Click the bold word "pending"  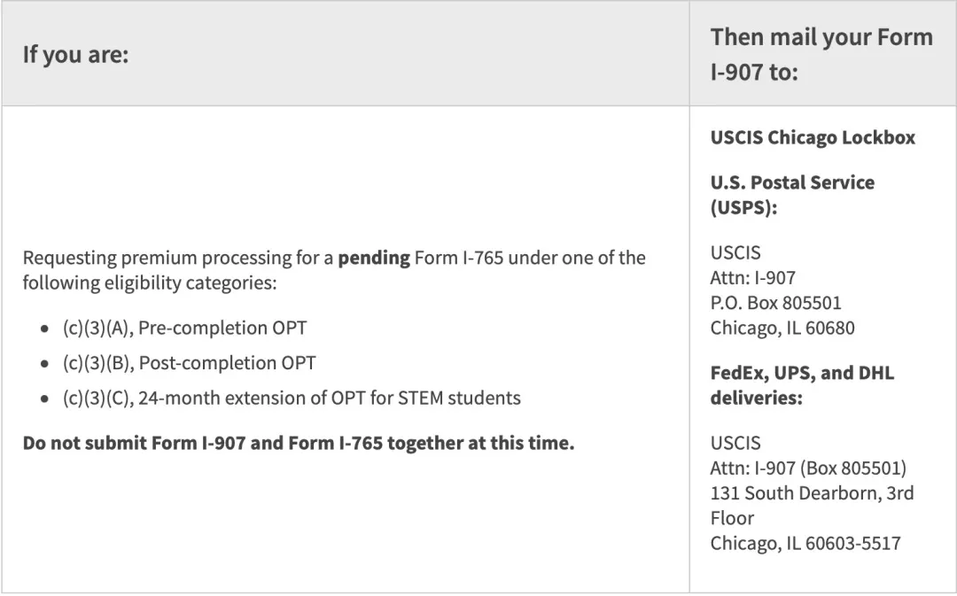(x=374, y=258)
